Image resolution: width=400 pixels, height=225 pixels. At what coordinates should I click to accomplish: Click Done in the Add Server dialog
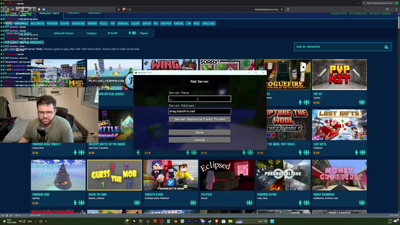click(x=200, y=132)
